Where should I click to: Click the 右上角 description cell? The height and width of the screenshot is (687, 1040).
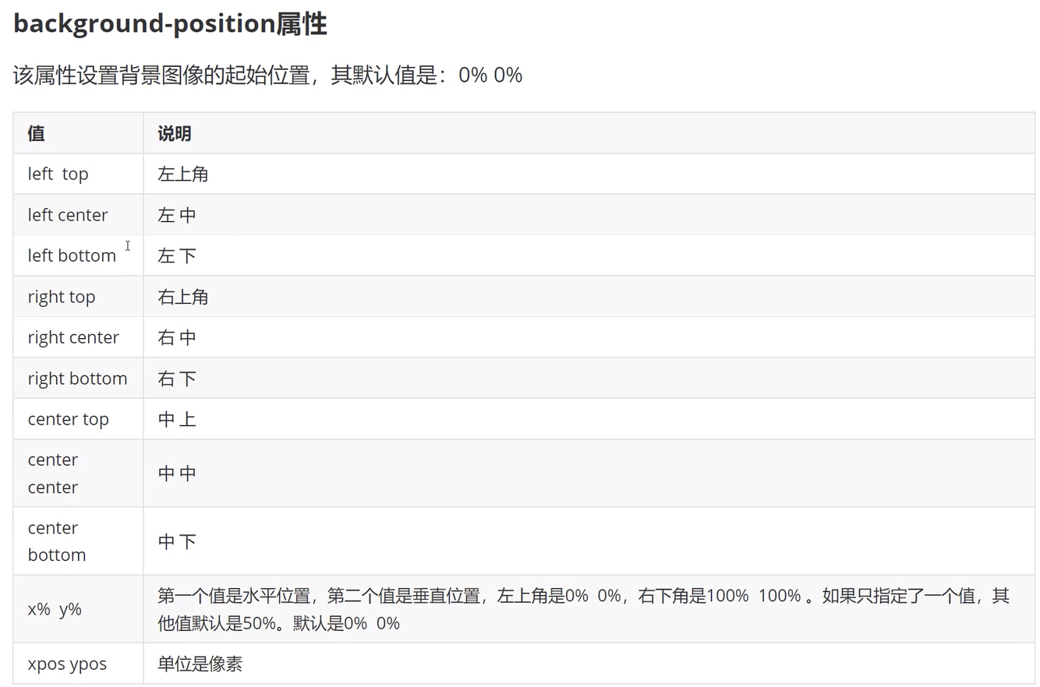pyautogui.click(x=589, y=297)
